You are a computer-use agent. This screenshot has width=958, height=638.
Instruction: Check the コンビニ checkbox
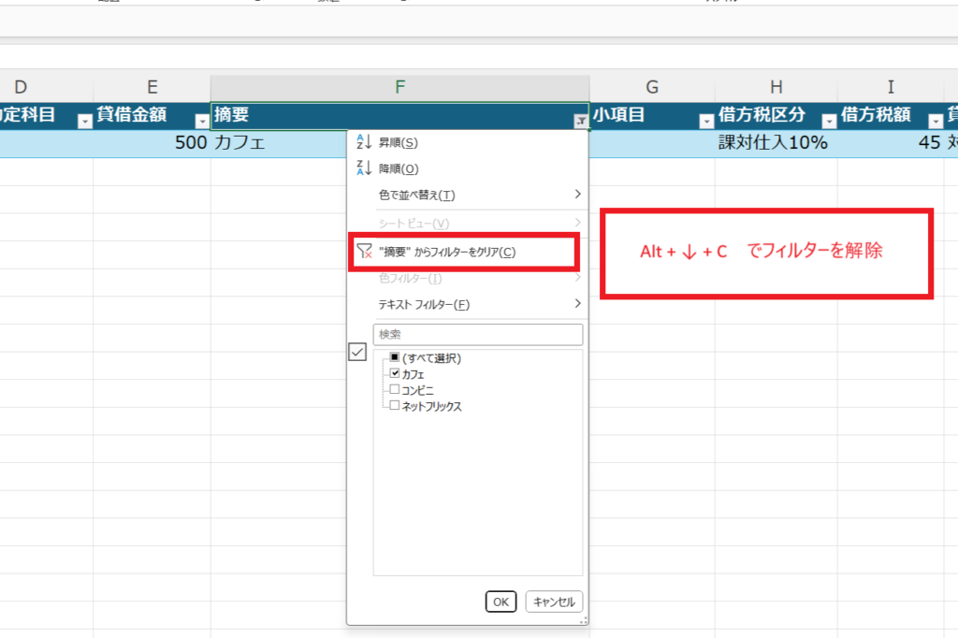[x=395, y=389]
